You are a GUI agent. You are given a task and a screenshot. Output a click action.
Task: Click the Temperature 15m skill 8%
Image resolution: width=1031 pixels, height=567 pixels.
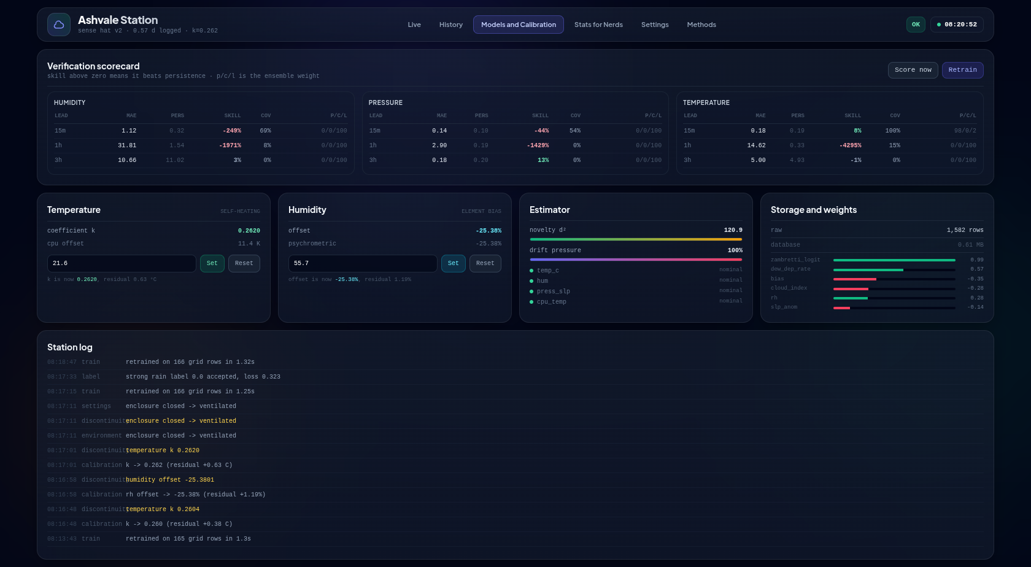click(857, 131)
